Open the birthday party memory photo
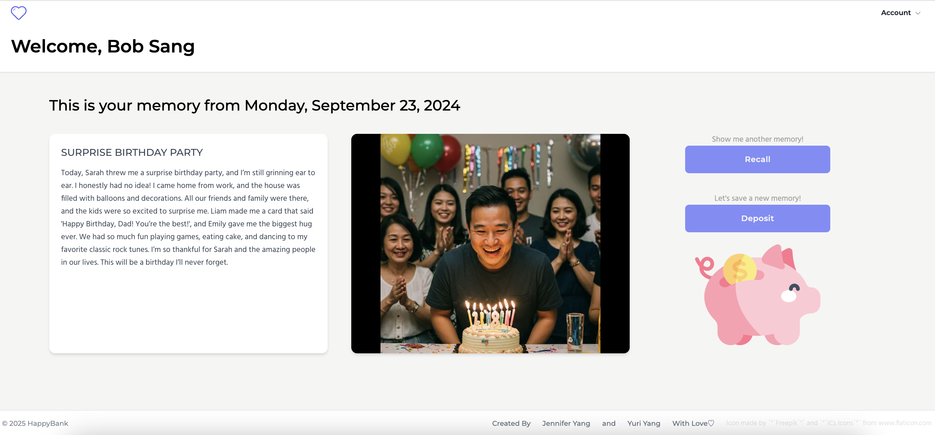 point(490,243)
